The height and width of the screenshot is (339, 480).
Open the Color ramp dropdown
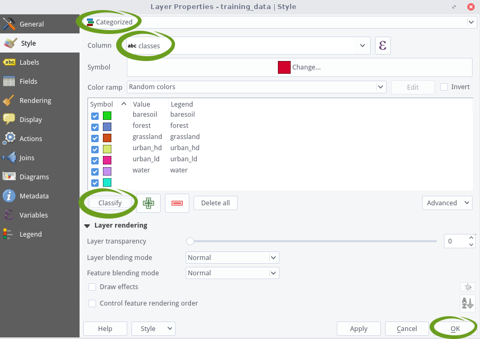[x=256, y=87]
